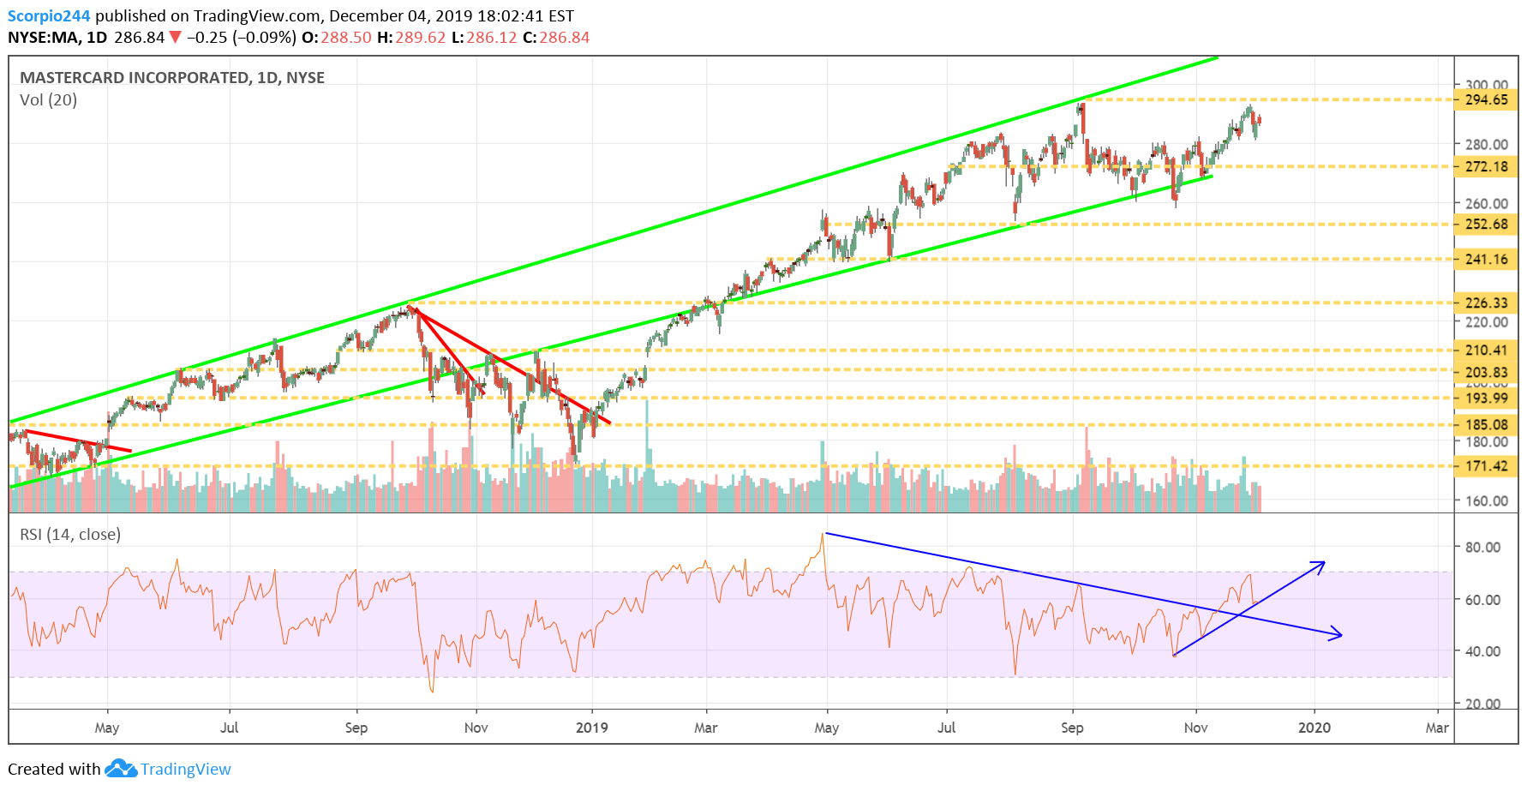Click the 2019 label on time axis
This screenshot has height=791, width=1527.
click(x=591, y=728)
